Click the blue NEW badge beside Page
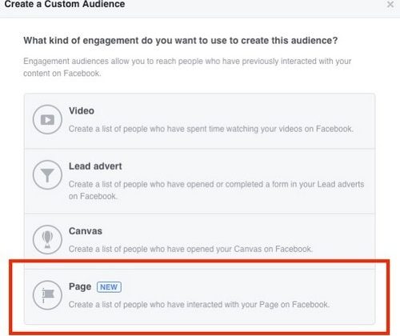The height and width of the screenshot is (336, 400). pos(109,287)
